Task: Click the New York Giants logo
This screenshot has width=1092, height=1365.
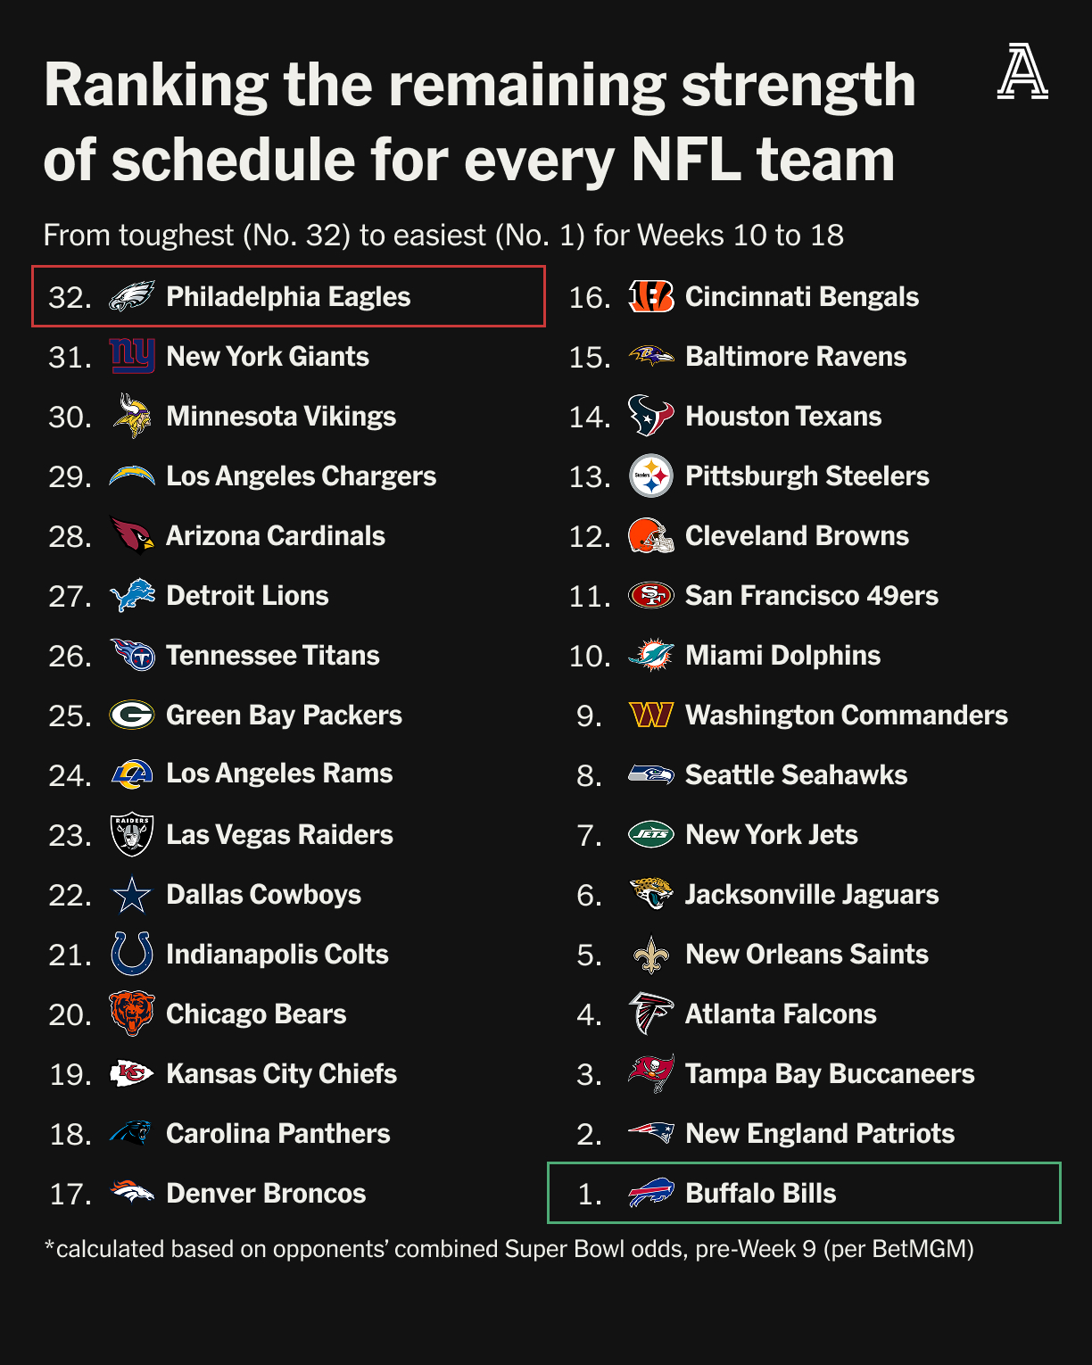Action: point(132,356)
